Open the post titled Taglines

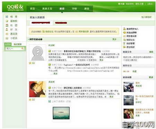(77, 65)
